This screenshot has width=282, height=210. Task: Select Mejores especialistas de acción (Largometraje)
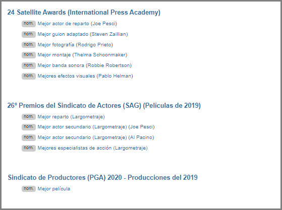(92, 148)
